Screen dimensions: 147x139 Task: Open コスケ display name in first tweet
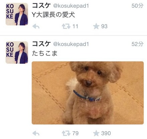click(41, 6)
